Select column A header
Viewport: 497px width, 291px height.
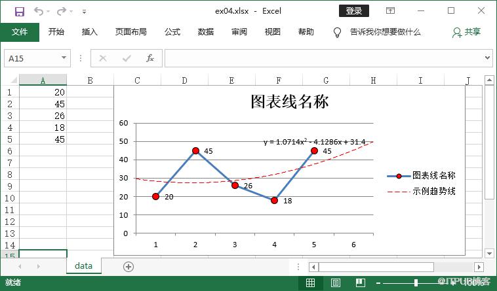click(43, 80)
